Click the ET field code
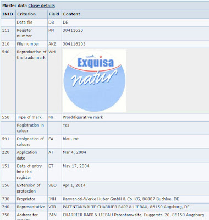Screen dimensions: 209x220 51,166
